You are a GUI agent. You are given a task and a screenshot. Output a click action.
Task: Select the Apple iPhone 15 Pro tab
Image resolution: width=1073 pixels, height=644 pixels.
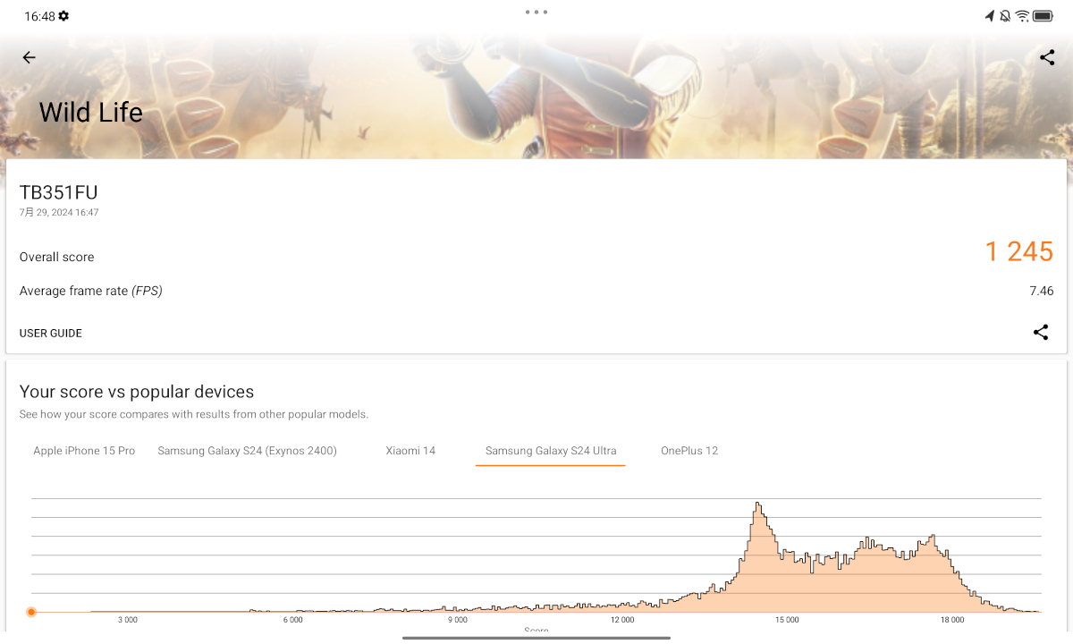[84, 451]
